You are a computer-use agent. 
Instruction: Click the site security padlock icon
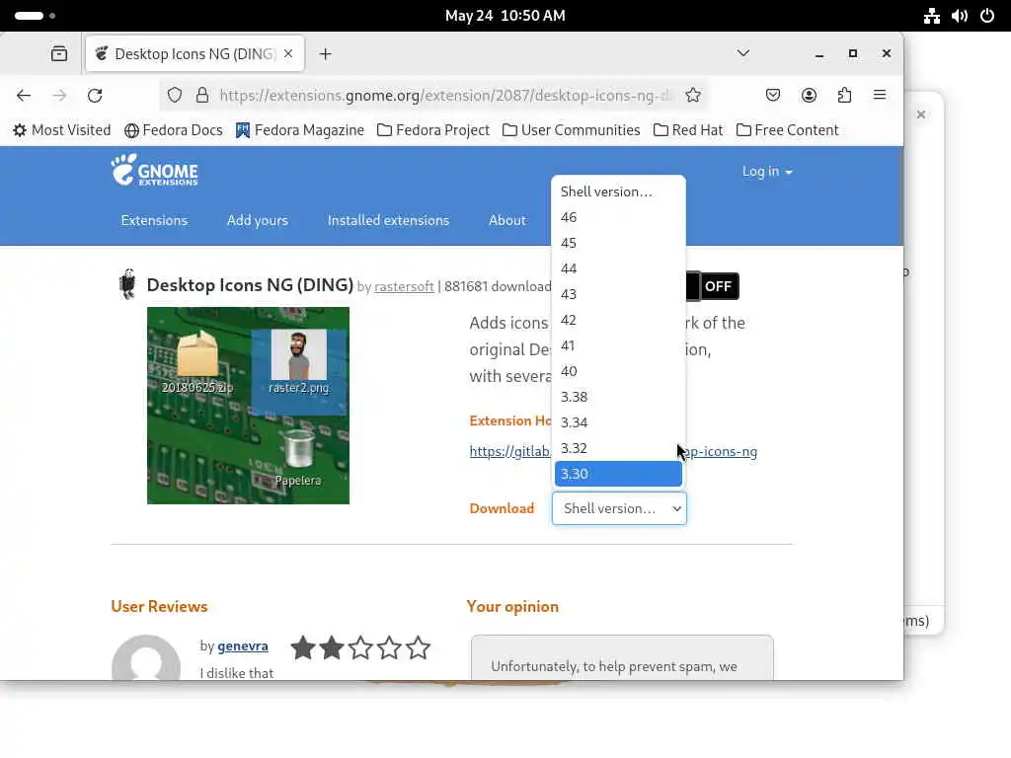click(202, 96)
